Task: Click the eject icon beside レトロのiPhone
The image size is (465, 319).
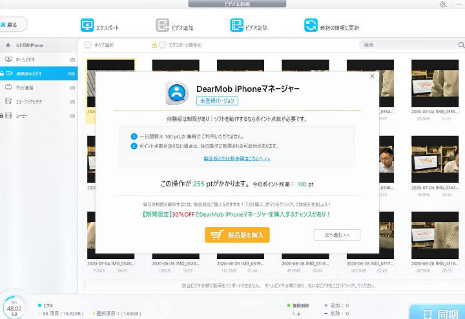Action: 8,45
